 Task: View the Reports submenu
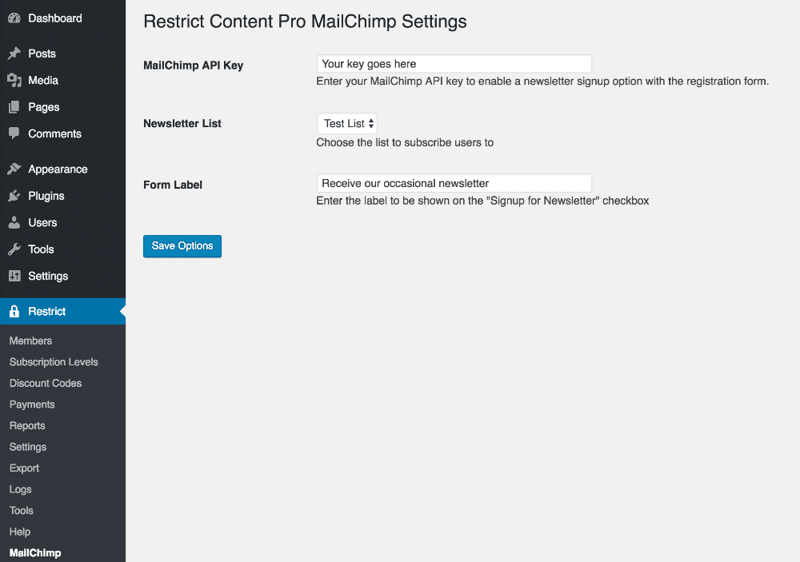[27, 426]
